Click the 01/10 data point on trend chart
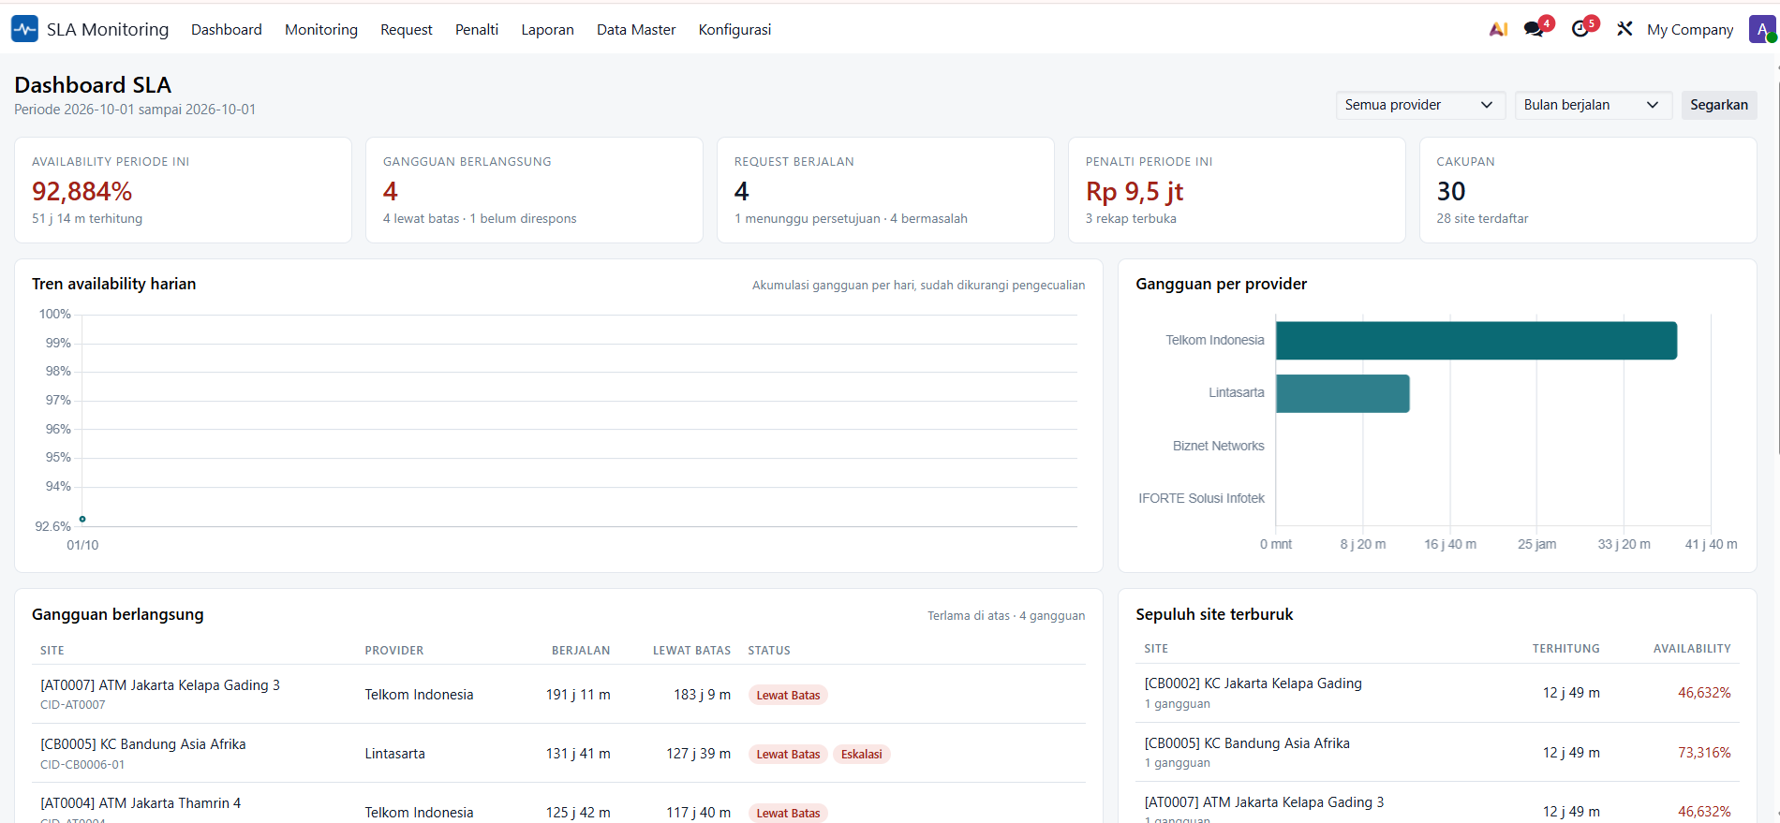The width and height of the screenshot is (1780, 823). click(x=82, y=519)
